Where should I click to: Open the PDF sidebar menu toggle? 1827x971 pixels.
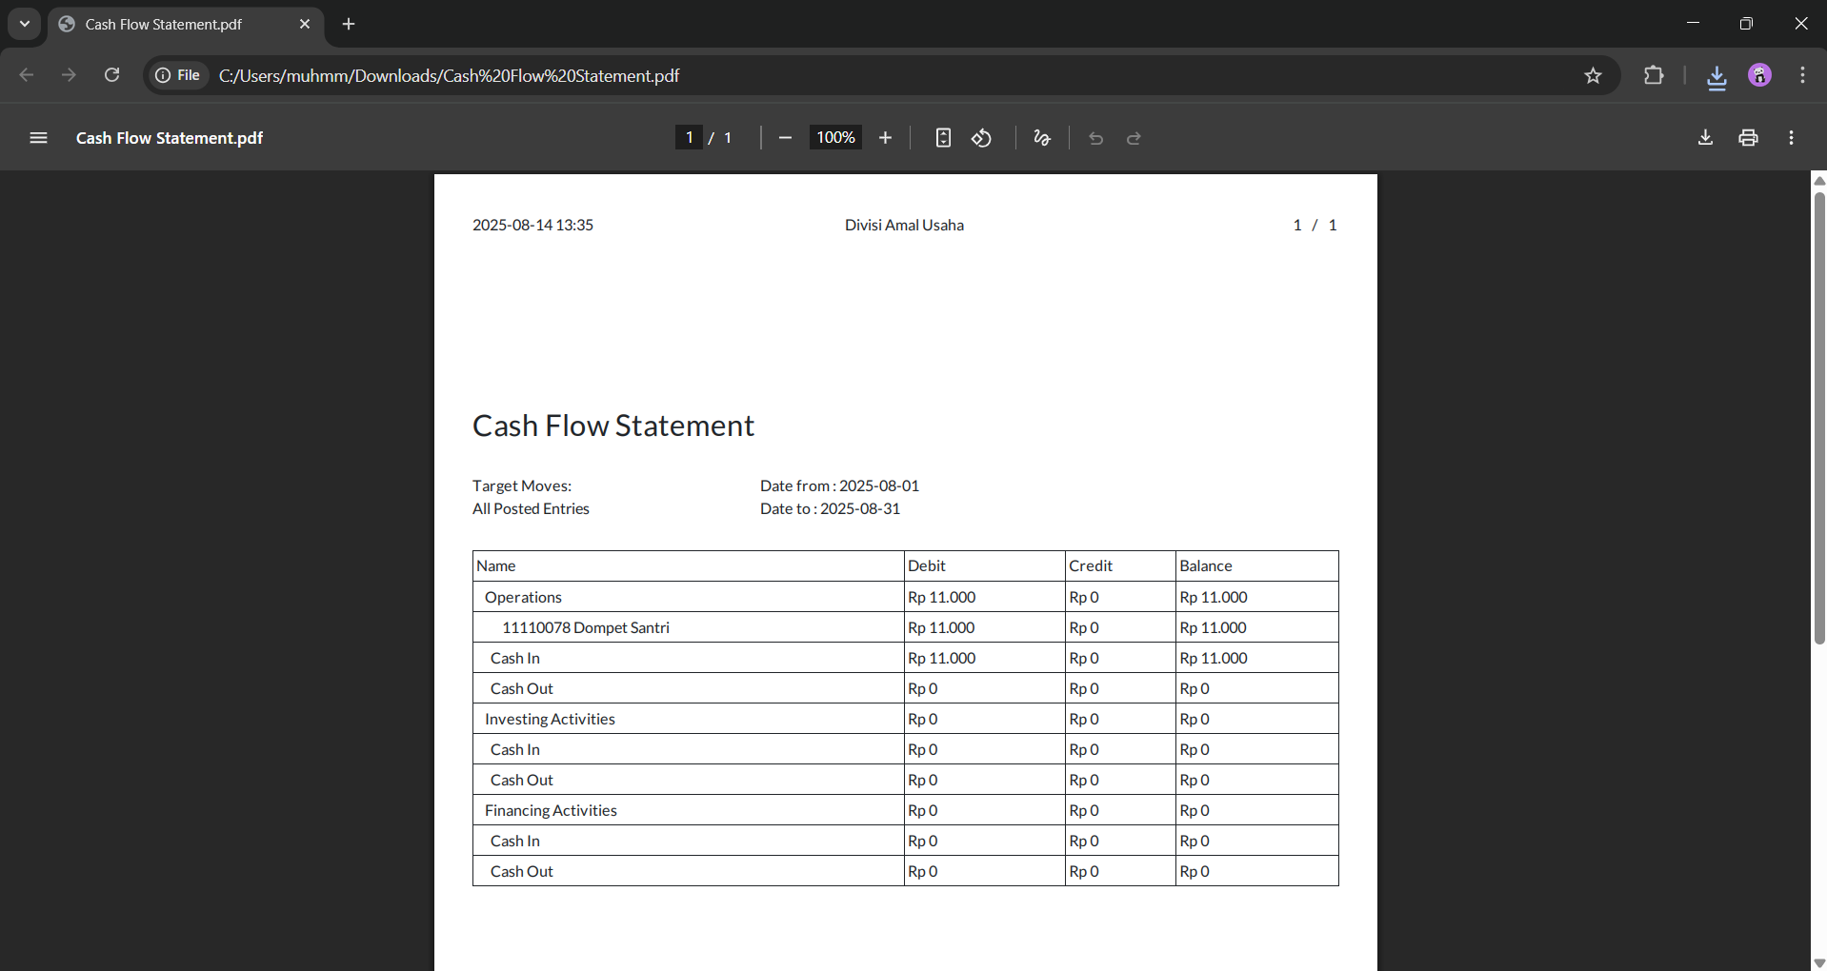click(x=38, y=138)
